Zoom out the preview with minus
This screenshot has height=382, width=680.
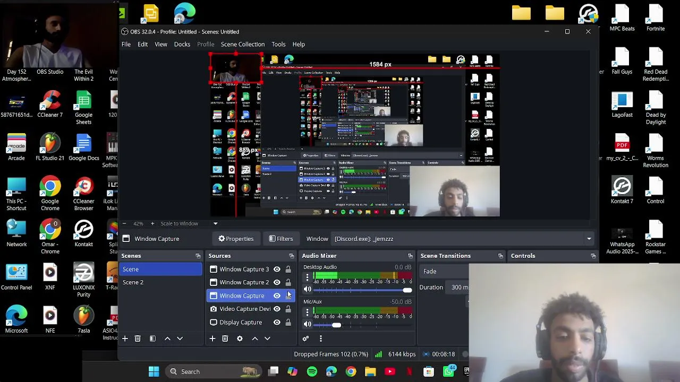click(124, 223)
